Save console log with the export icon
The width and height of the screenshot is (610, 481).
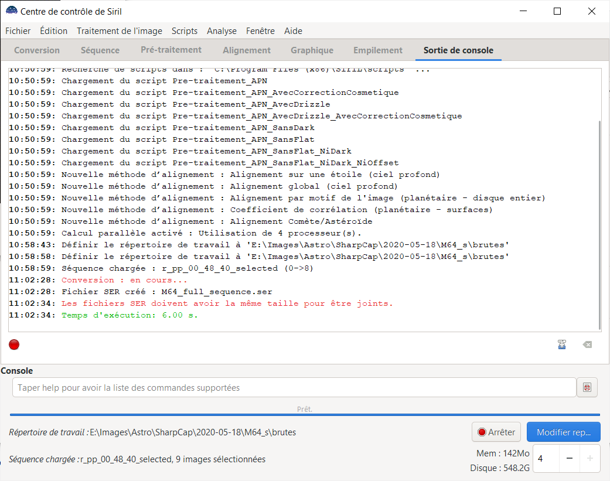pyautogui.click(x=562, y=344)
